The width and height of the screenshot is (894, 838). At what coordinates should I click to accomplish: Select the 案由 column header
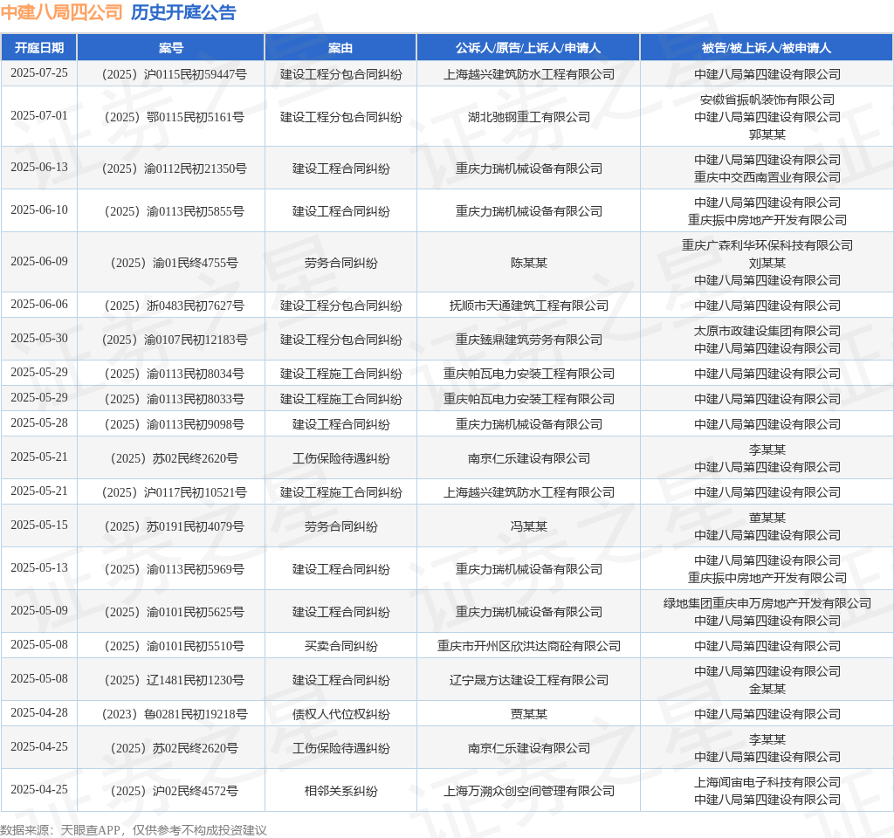340,48
